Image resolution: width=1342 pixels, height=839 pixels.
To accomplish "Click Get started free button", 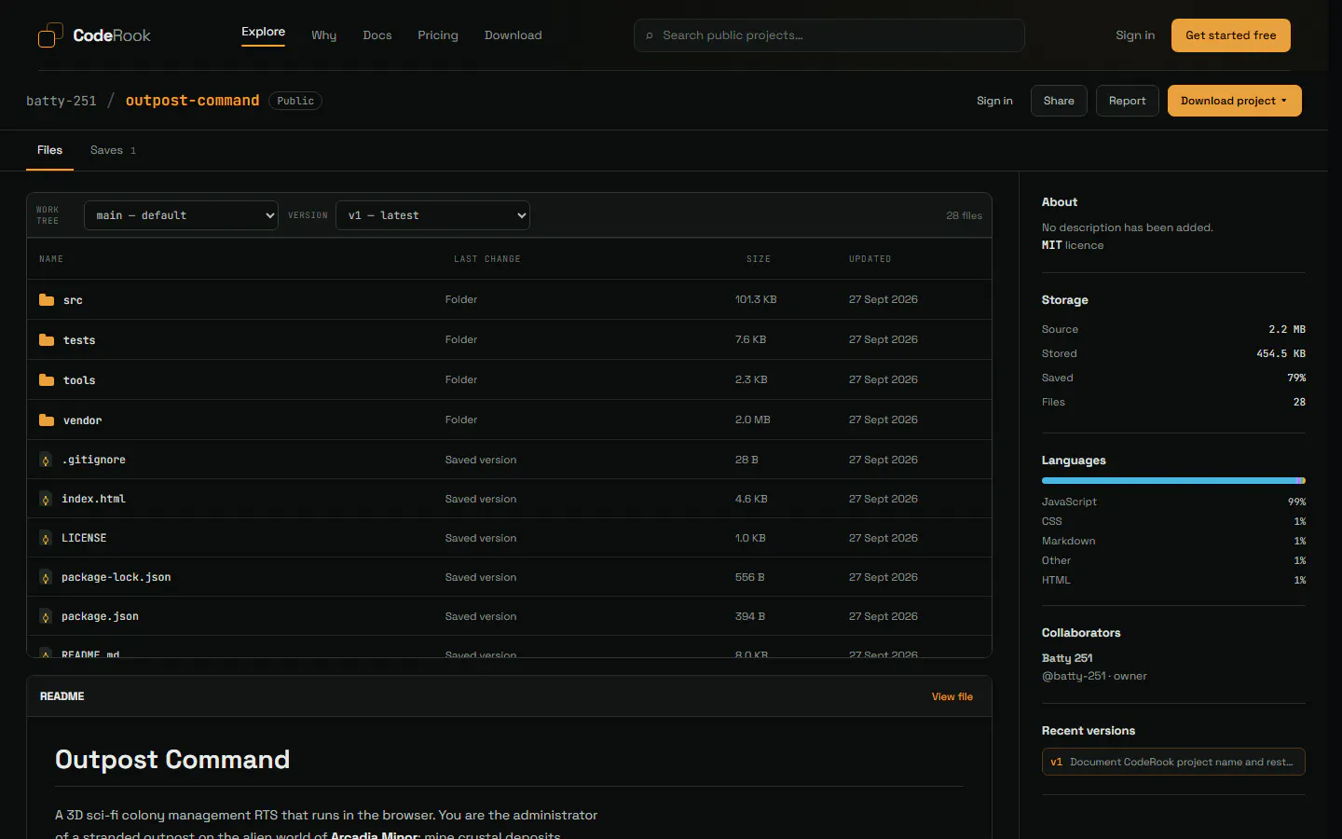I will click(x=1231, y=35).
